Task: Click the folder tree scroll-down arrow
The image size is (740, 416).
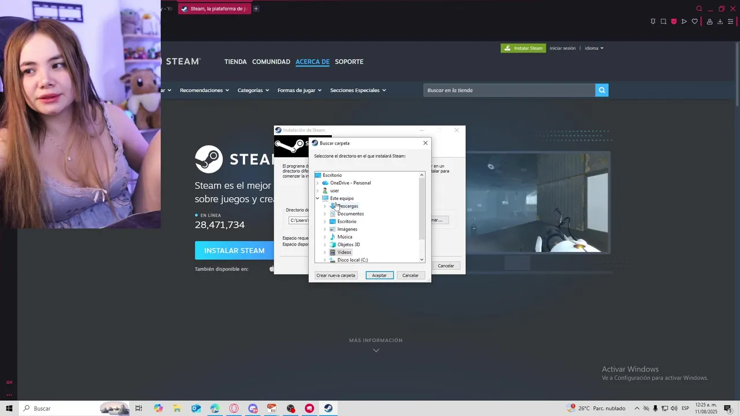Action: tap(421, 259)
